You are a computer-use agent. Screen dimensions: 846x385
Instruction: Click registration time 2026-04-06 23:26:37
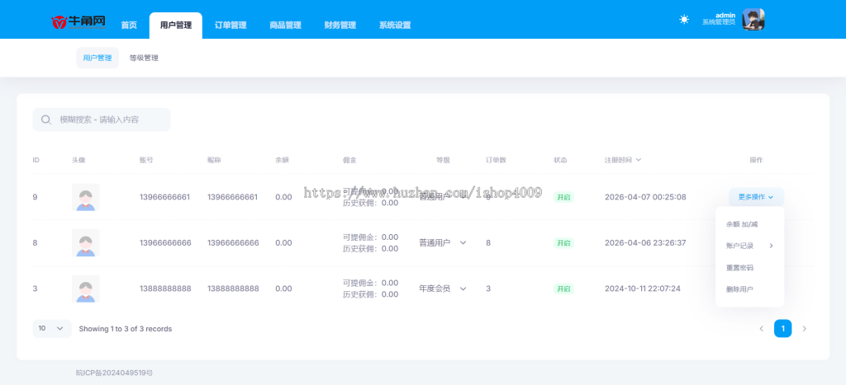tap(645, 243)
